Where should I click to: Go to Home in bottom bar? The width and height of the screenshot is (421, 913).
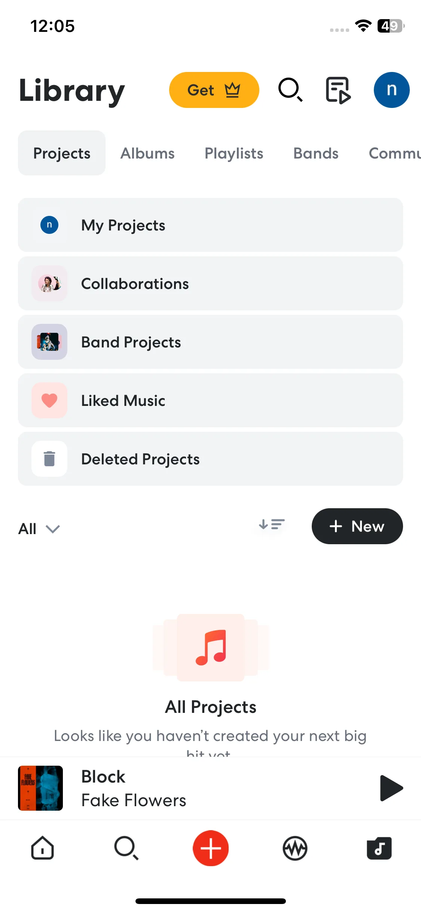pyautogui.click(x=42, y=848)
